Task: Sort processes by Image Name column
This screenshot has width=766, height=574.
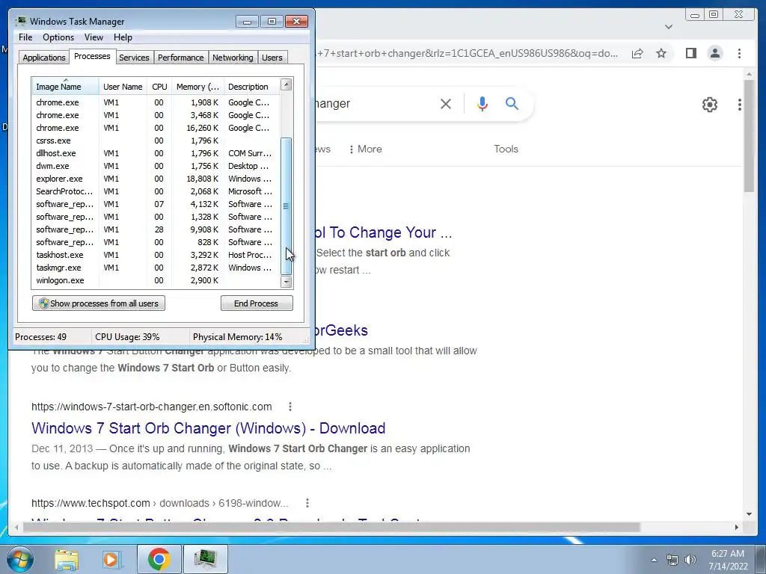Action: coord(65,87)
